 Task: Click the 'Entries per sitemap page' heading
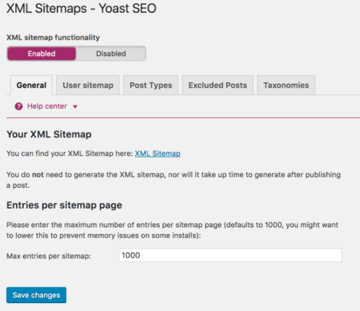pos(64,205)
